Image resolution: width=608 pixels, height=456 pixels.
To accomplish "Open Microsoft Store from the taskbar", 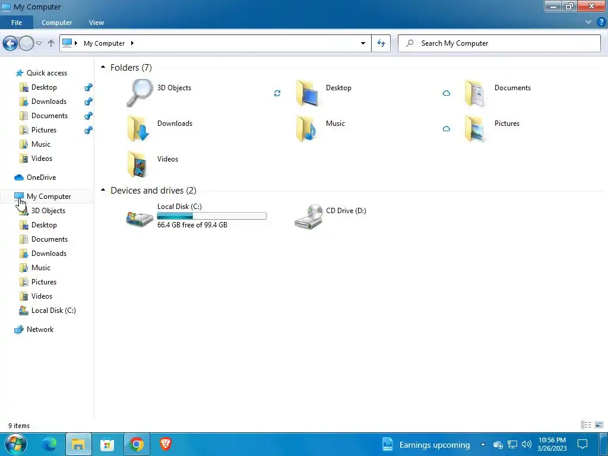I will click(107, 444).
